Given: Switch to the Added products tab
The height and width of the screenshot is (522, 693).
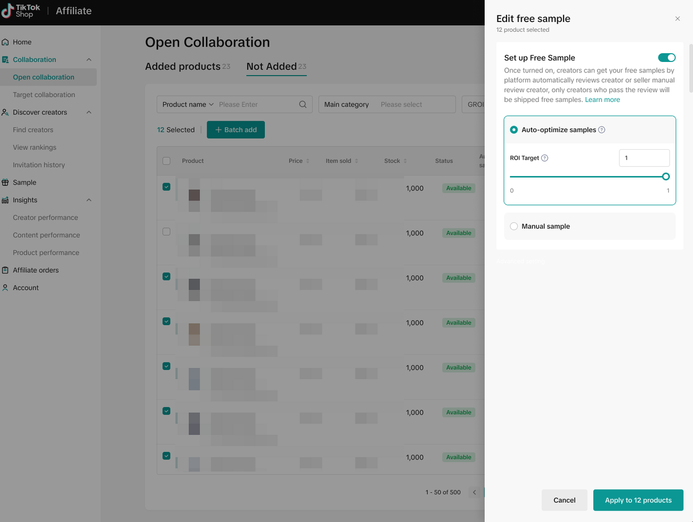Looking at the screenshot, I should click(x=183, y=66).
